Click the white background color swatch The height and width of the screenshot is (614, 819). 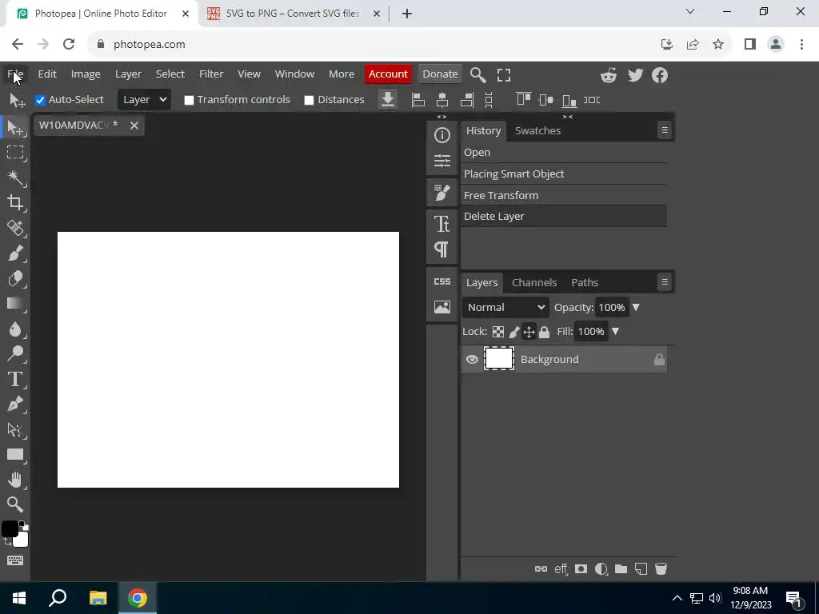coord(22,540)
